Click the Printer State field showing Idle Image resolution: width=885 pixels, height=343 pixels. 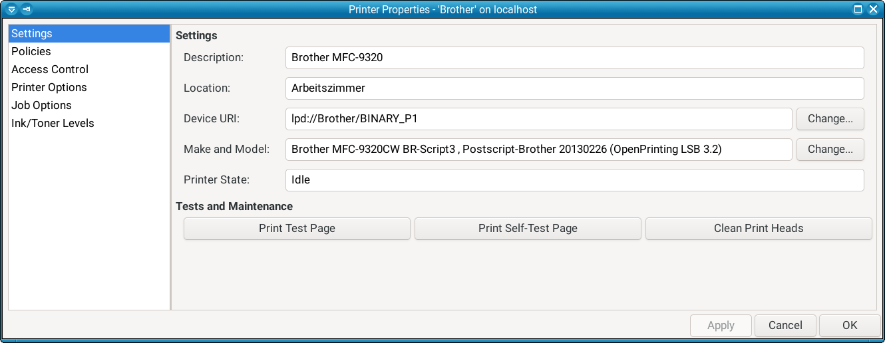coord(574,179)
